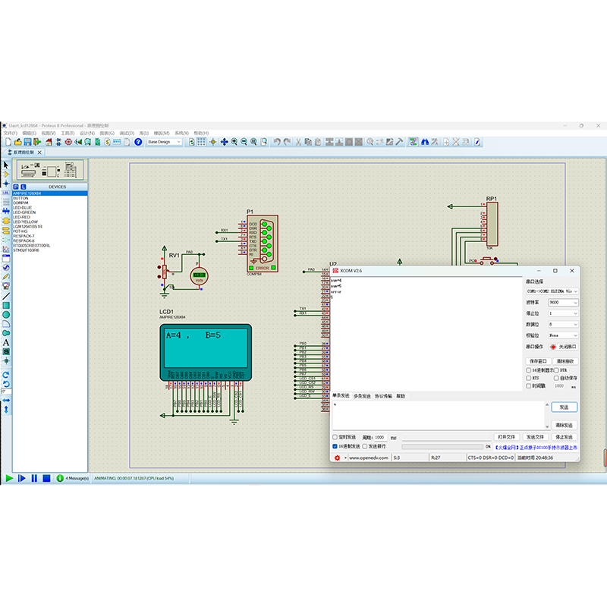Click the zoom-in toolbar icon

point(232,142)
